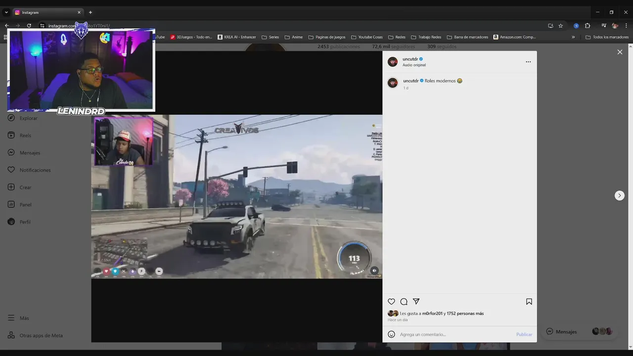The image size is (633, 356).
Task: Go back in browser
Action: click(x=6, y=26)
